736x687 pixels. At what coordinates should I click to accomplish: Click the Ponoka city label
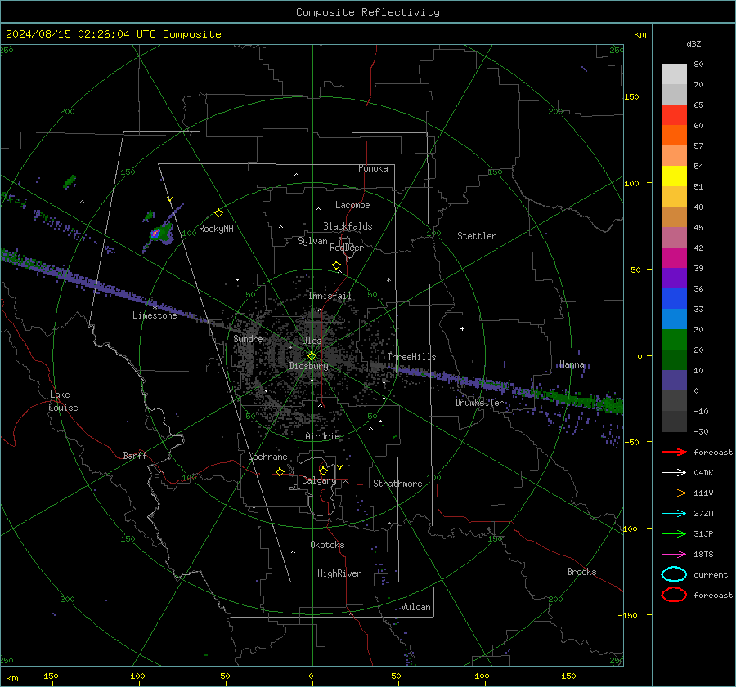pos(373,168)
